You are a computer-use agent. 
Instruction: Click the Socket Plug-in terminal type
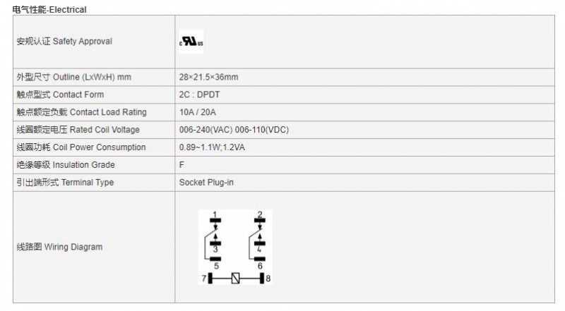tap(206, 183)
